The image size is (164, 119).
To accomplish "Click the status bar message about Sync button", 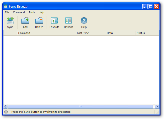I will [41, 112].
